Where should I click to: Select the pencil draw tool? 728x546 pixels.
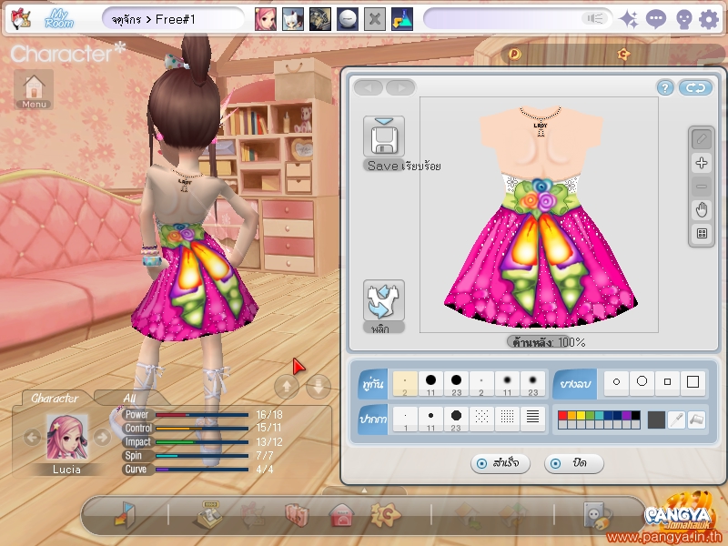(702, 139)
